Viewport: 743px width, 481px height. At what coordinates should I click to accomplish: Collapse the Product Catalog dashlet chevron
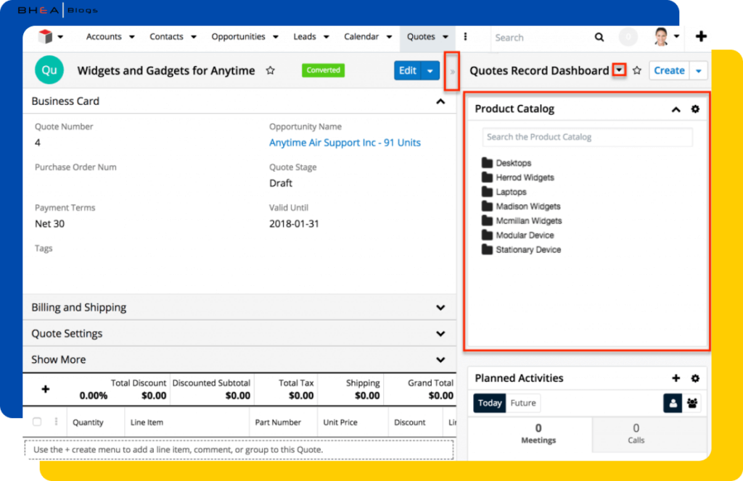point(676,109)
